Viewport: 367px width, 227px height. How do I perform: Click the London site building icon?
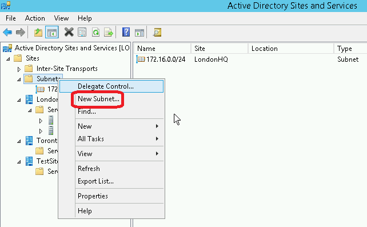pyautogui.click(x=29, y=99)
